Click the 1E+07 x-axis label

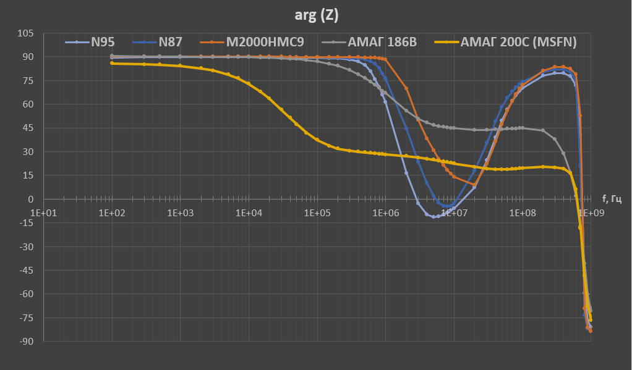tap(455, 213)
